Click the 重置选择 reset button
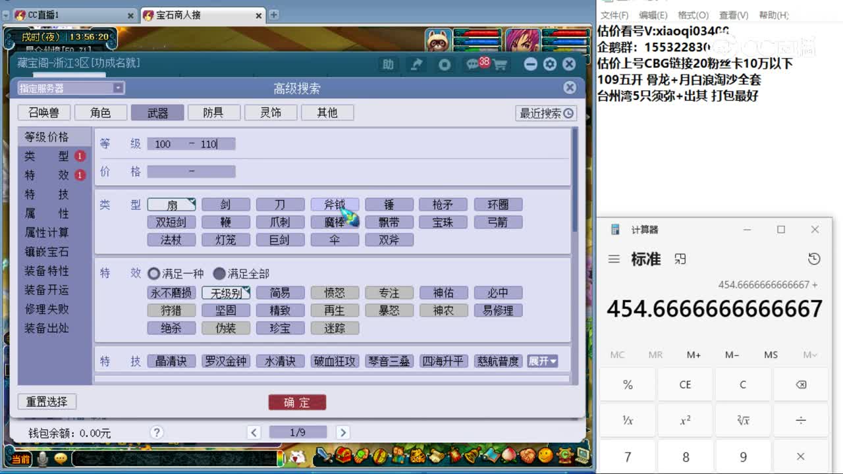This screenshot has height=474, width=843. [x=47, y=401]
